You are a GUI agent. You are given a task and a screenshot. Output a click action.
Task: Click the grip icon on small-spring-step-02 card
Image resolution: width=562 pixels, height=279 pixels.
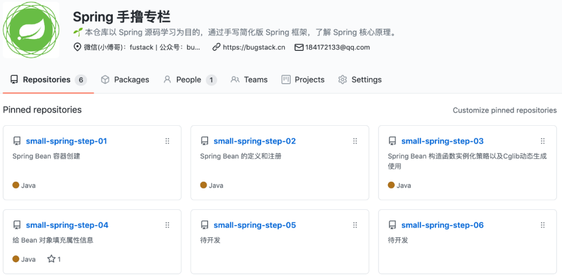pyautogui.click(x=355, y=141)
